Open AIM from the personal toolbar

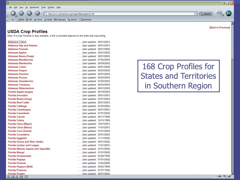(x=29, y=19)
